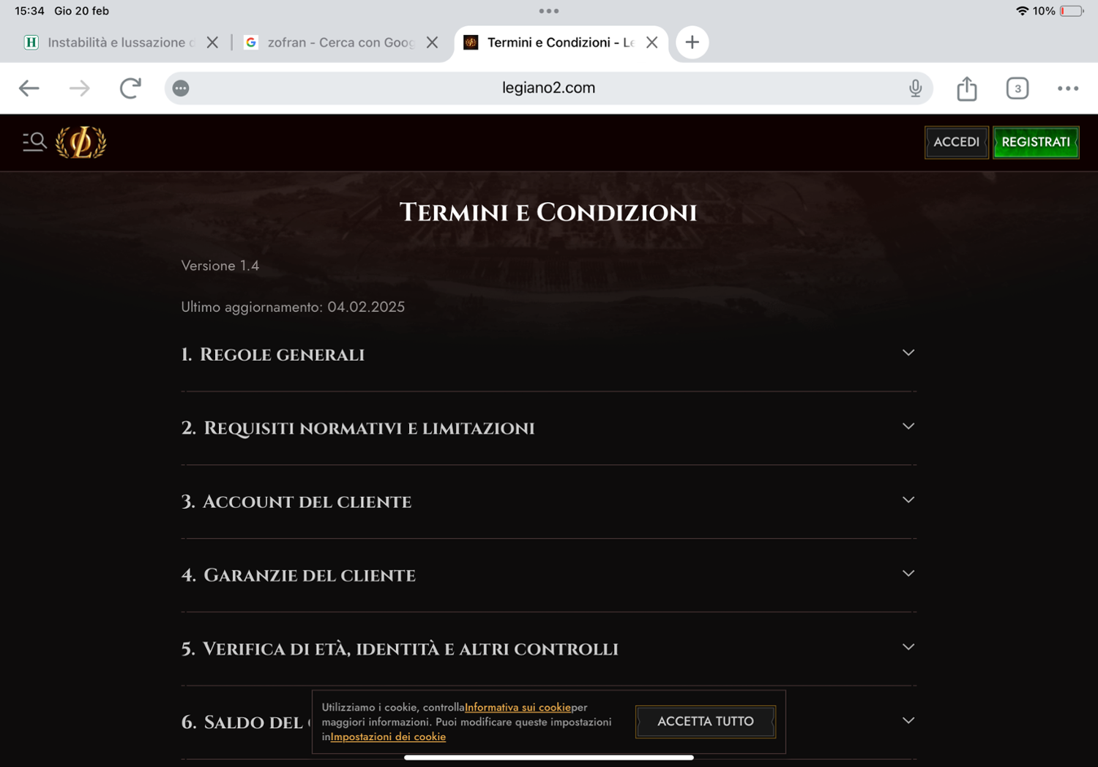Open the browser three-dot more menu
Image resolution: width=1098 pixels, height=767 pixels.
(1068, 89)
